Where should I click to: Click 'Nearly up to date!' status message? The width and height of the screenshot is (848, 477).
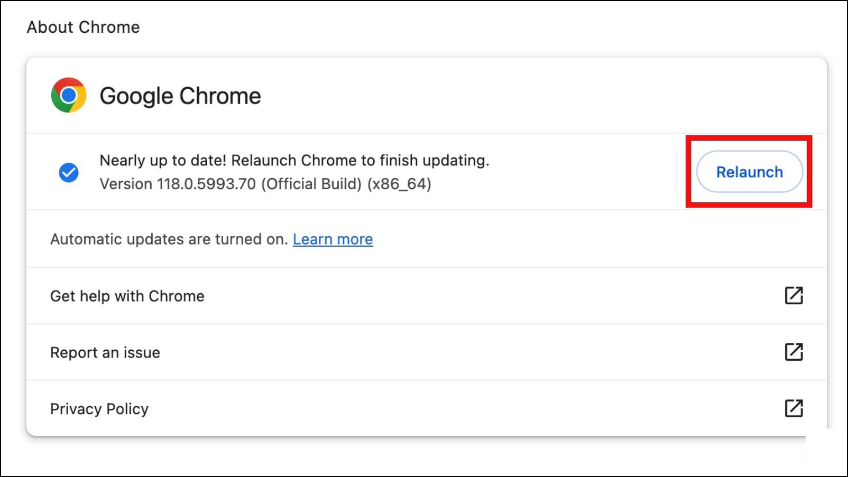point(294,160)
